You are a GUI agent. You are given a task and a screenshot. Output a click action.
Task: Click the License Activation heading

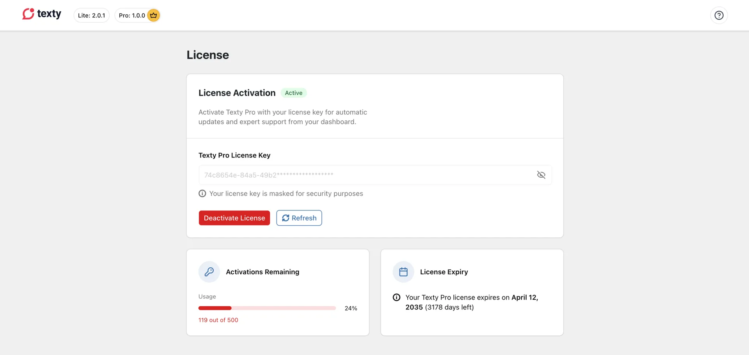point(237,93)
